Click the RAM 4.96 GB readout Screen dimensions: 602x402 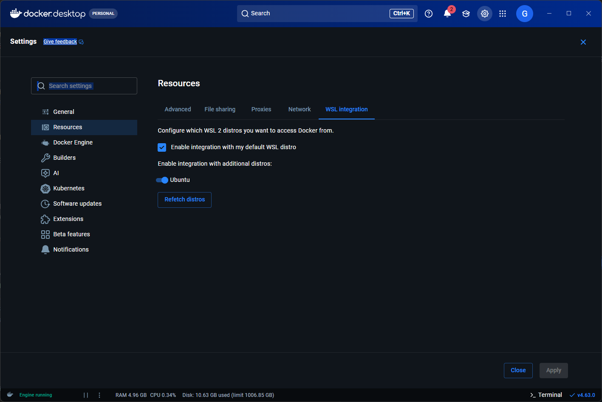tap(131, 395)
